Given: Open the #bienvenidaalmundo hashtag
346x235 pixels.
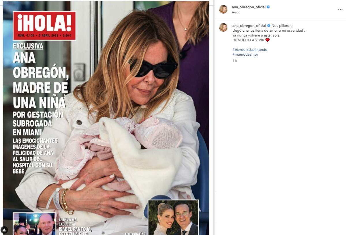Looking at the screenshot, I should (250, 50).
